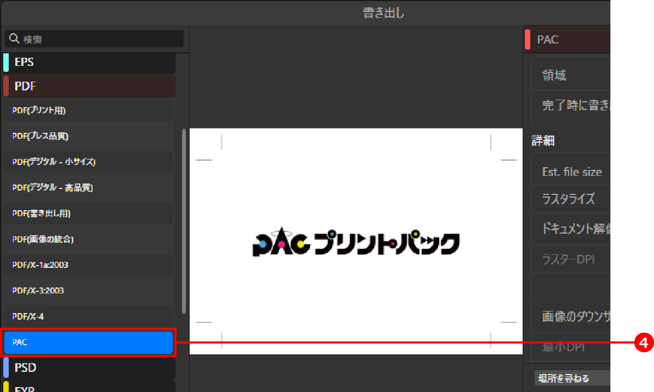Choose the PDF(デジタル - 小サイズ) preset
654x392 pixels.
click(88, 162)
